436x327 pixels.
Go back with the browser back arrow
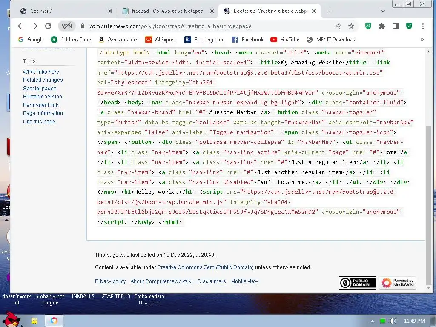tap(21, 26)
